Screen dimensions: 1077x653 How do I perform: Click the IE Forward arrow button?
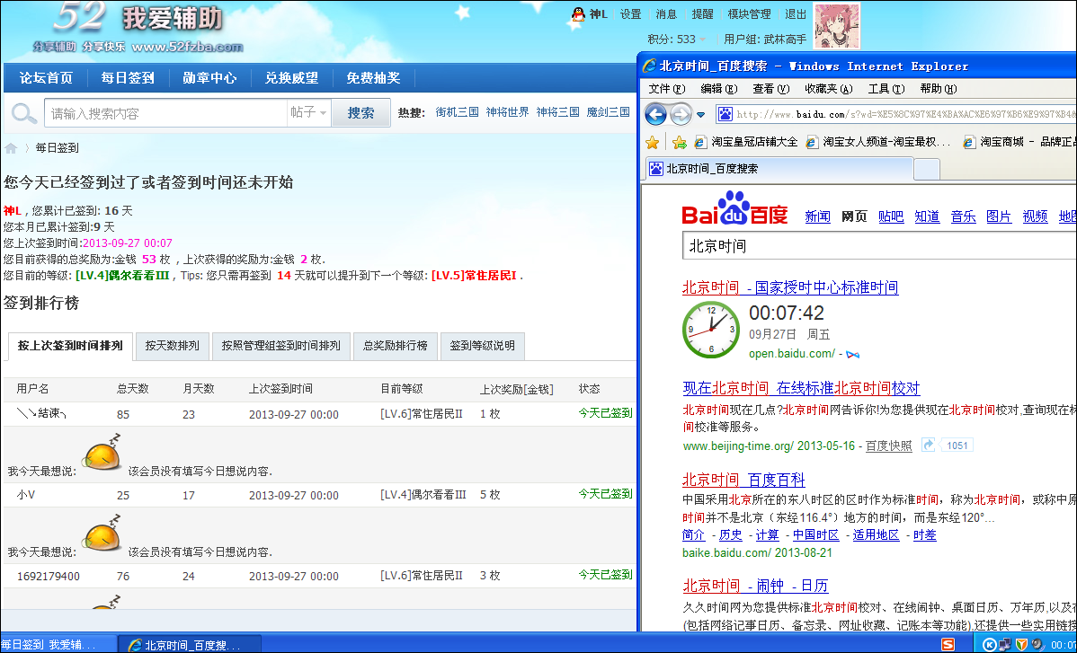click(681, 114)
